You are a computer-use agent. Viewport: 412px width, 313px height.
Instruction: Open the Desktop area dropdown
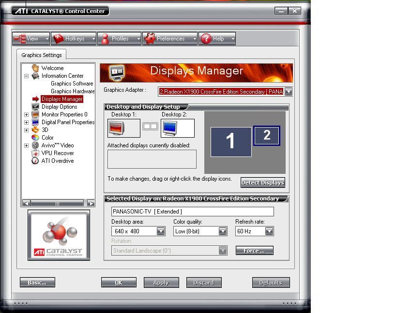tap(161, 231)
